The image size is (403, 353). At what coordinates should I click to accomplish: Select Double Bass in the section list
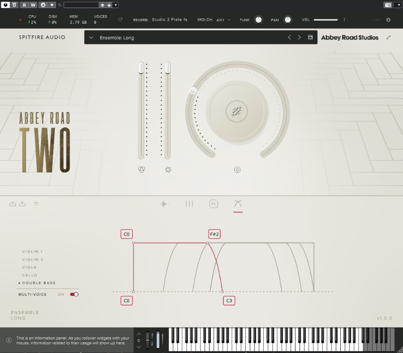pos(39,283)
